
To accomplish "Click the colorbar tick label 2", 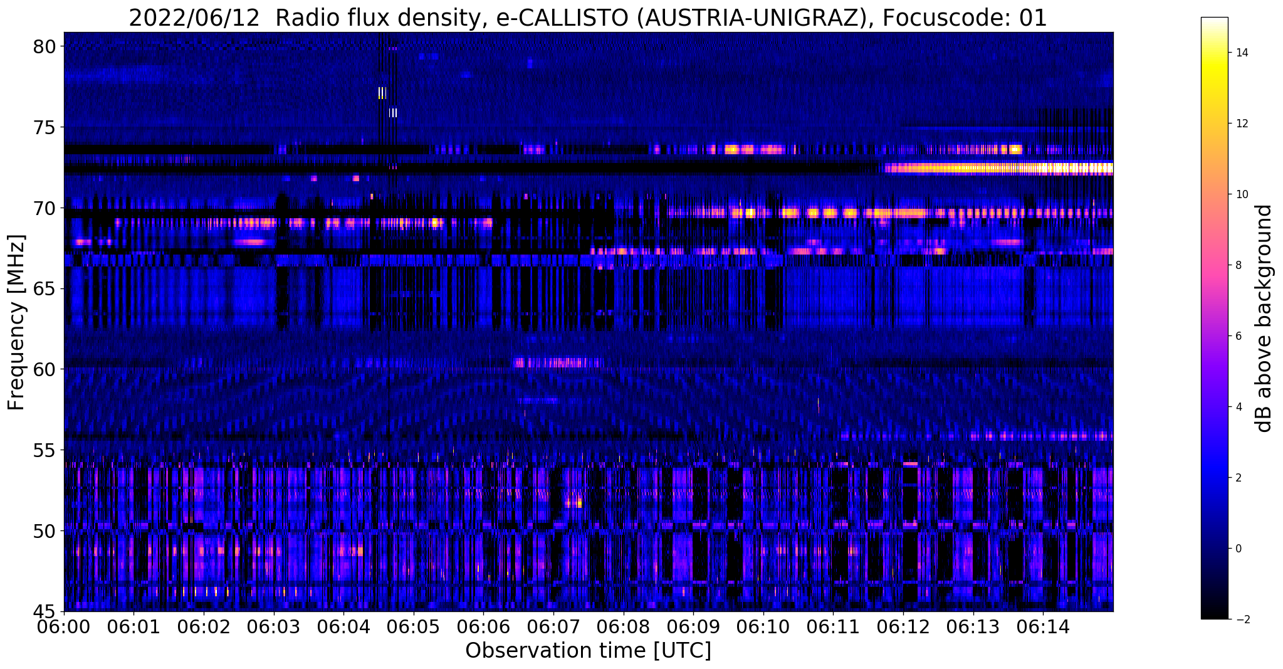I will point(1238,478).
